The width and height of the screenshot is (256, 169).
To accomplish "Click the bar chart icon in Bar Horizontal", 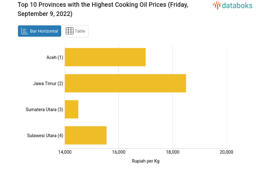I will coord(25,31).
